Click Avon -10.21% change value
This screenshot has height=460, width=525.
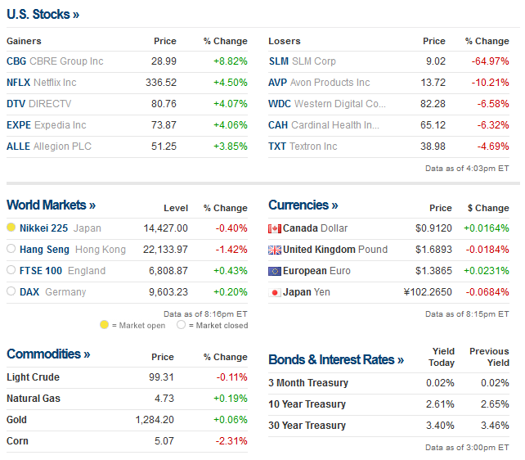point(490,83)
